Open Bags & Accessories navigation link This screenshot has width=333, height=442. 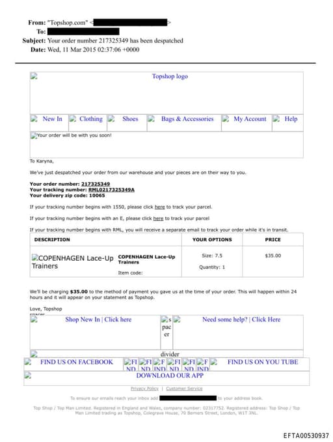click(187, 119)
